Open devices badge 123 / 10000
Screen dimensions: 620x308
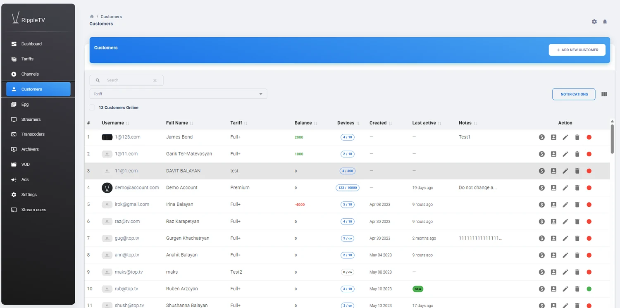tap(348, 188)
